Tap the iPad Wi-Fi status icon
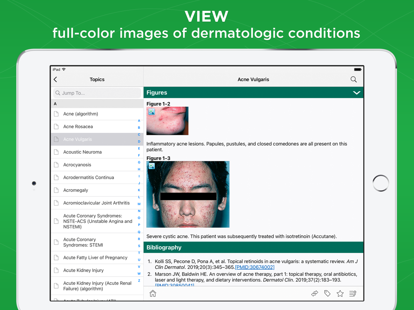Screen dimensions: 414x310 point(64,69)
